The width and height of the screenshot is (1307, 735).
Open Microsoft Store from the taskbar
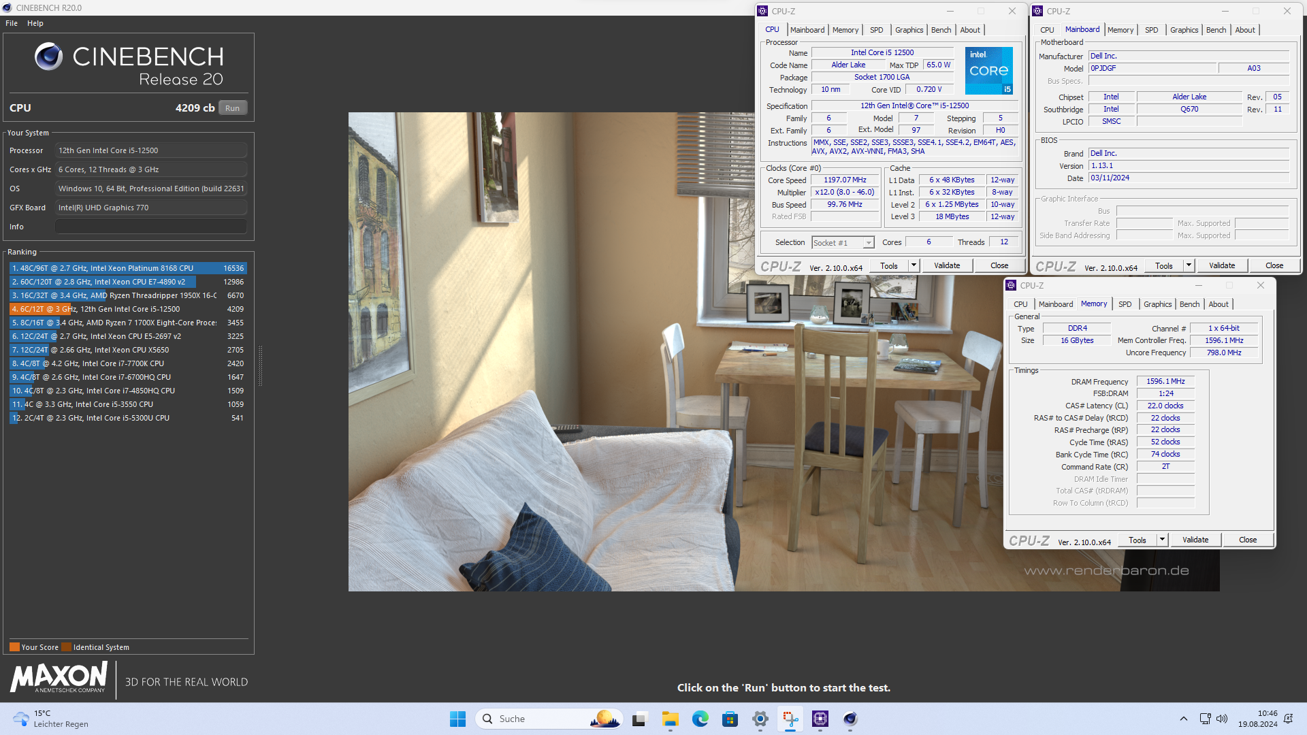click(730, 719)
